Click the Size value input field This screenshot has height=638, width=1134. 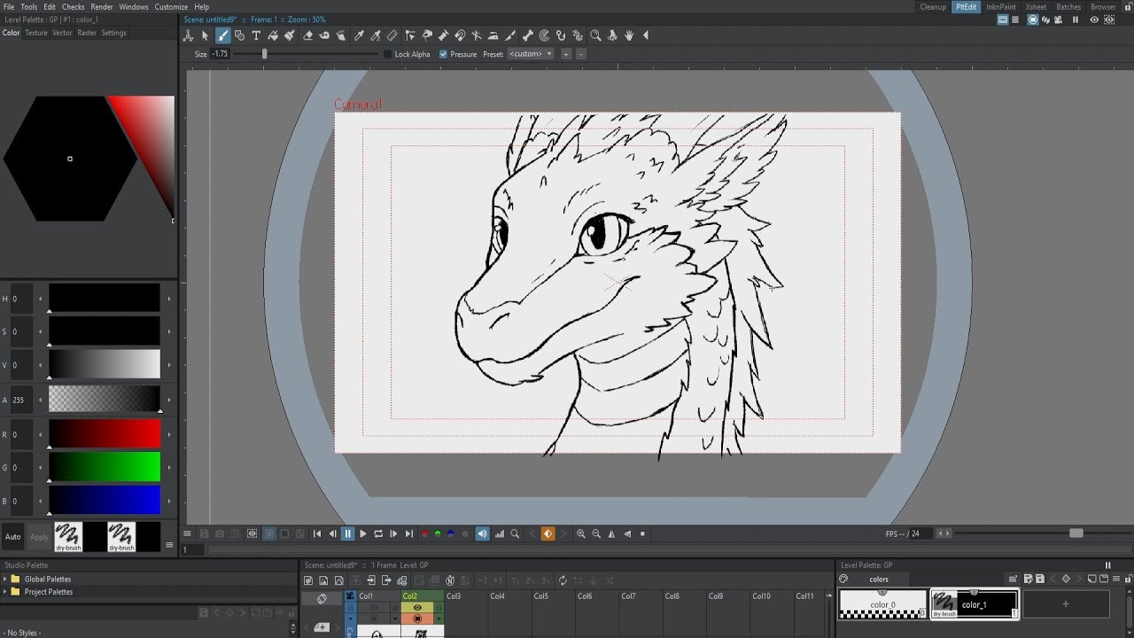coord(220,54)
